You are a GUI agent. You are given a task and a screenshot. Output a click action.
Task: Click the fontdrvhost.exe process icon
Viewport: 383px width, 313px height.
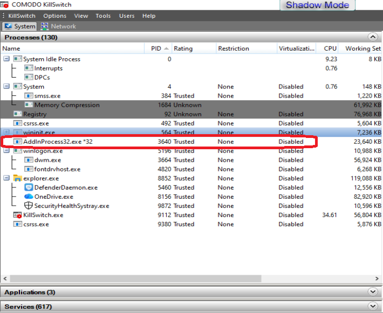29,169
